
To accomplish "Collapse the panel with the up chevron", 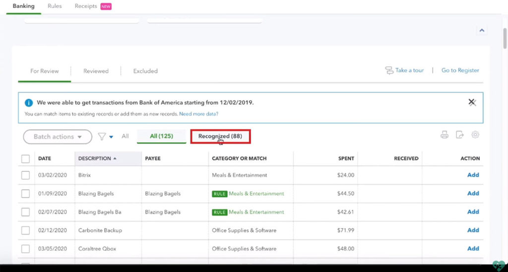I will 481,30.
